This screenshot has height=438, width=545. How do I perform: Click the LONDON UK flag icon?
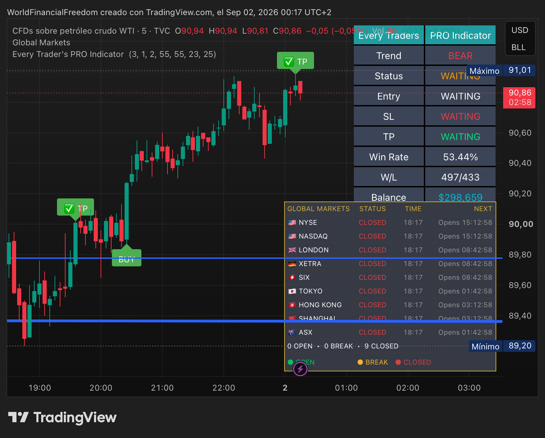coord(292,250)
